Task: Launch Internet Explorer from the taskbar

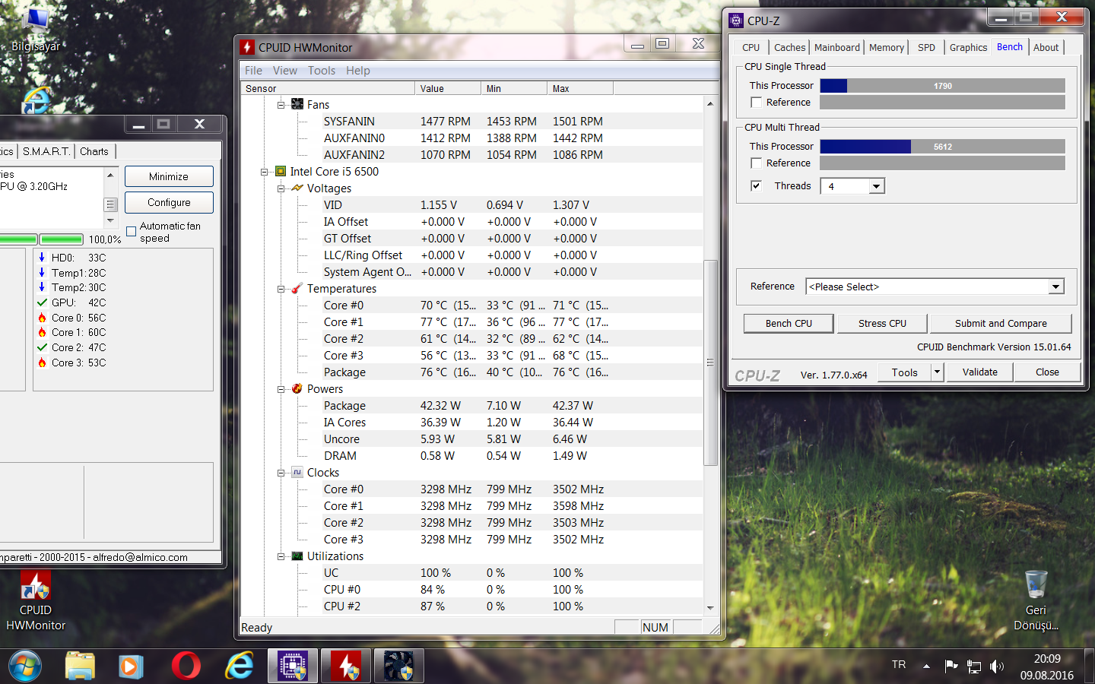Action: point(240,667)
